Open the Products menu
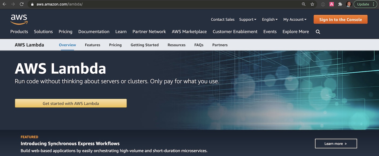The image size is (379, 156). 19,31
